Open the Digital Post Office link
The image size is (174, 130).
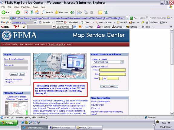(56, 44)
